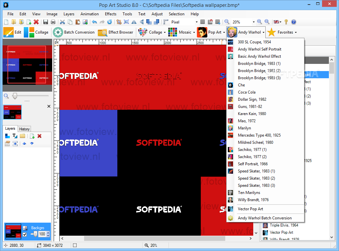The height and width of the screenshot is (251, 339).
Task: Create a new blank document icon
Action: tap(6, 22)
